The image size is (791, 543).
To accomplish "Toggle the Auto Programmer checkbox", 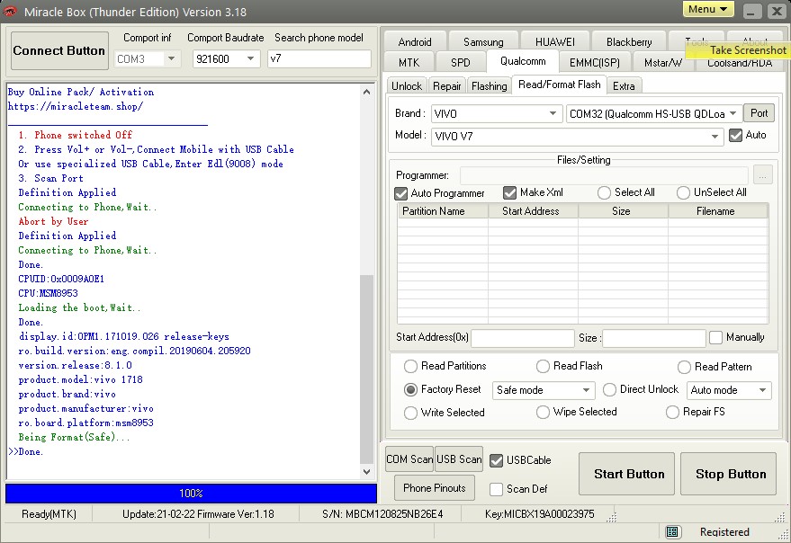I will 401,193.
